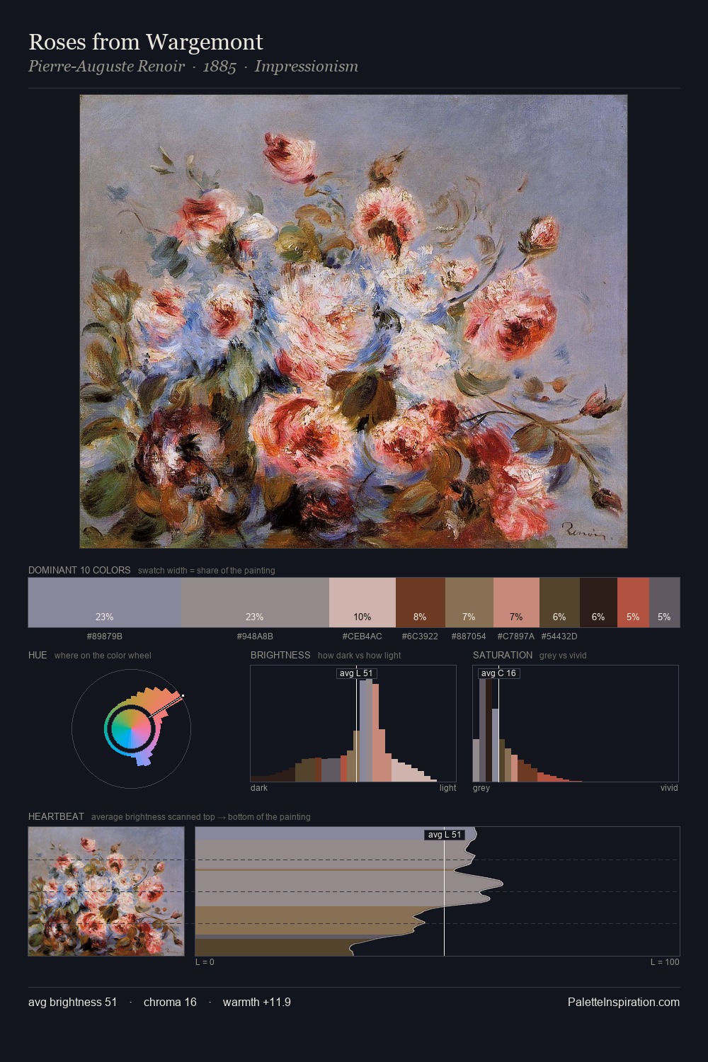Select the #948A8B grey swatch
The height and width of the screenshot is (1062, 708).
(x=255, y=603)
